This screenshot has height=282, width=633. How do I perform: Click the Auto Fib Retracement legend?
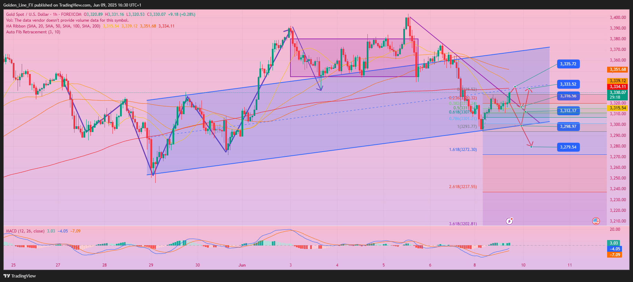(x=33, y=32)
